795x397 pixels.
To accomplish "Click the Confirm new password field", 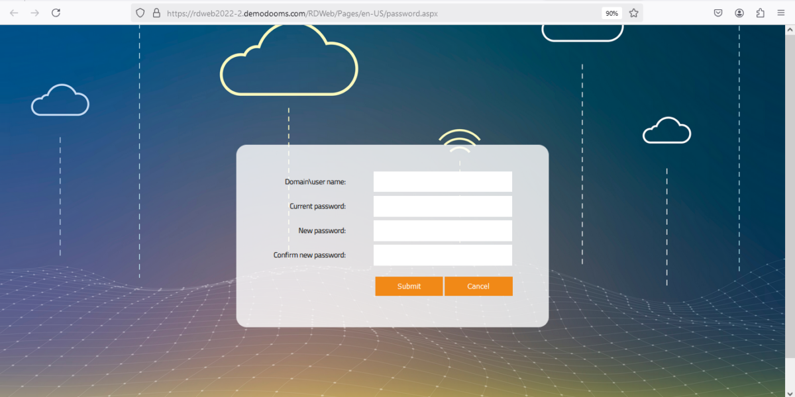I will [443, 255].
